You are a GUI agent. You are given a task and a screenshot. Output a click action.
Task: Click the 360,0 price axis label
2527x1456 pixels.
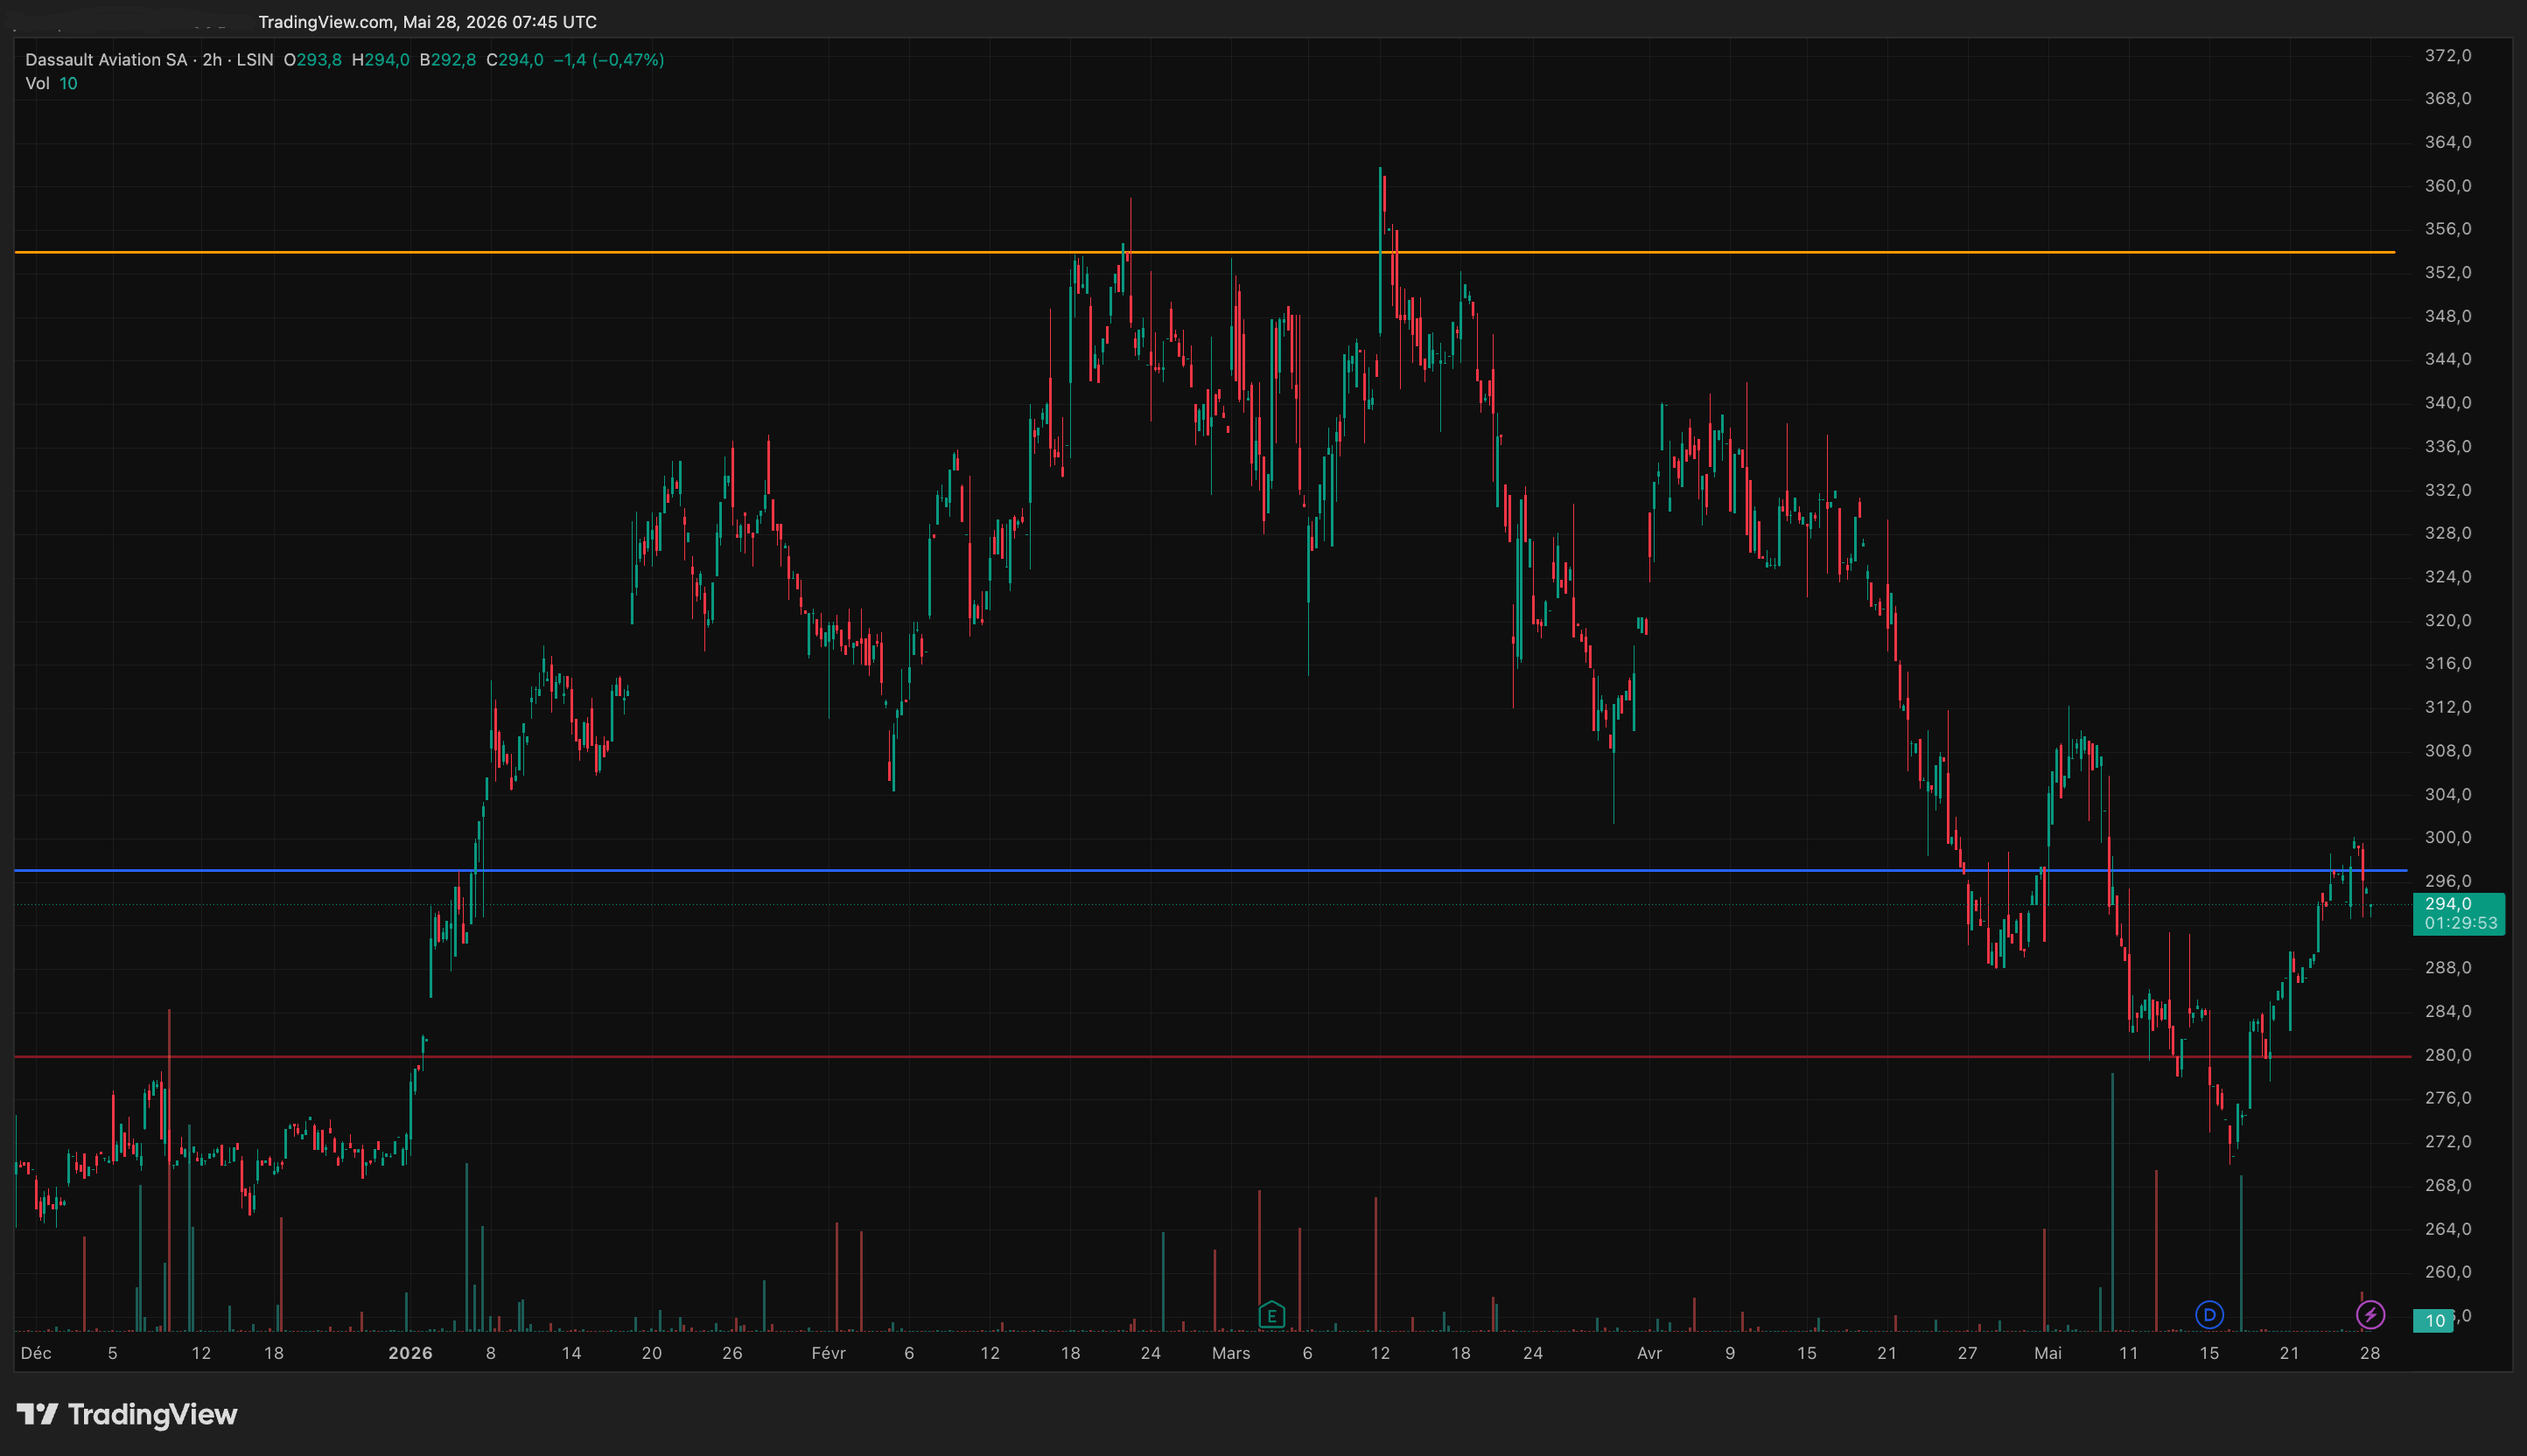pyautogui.click(x=2448, y=186)
